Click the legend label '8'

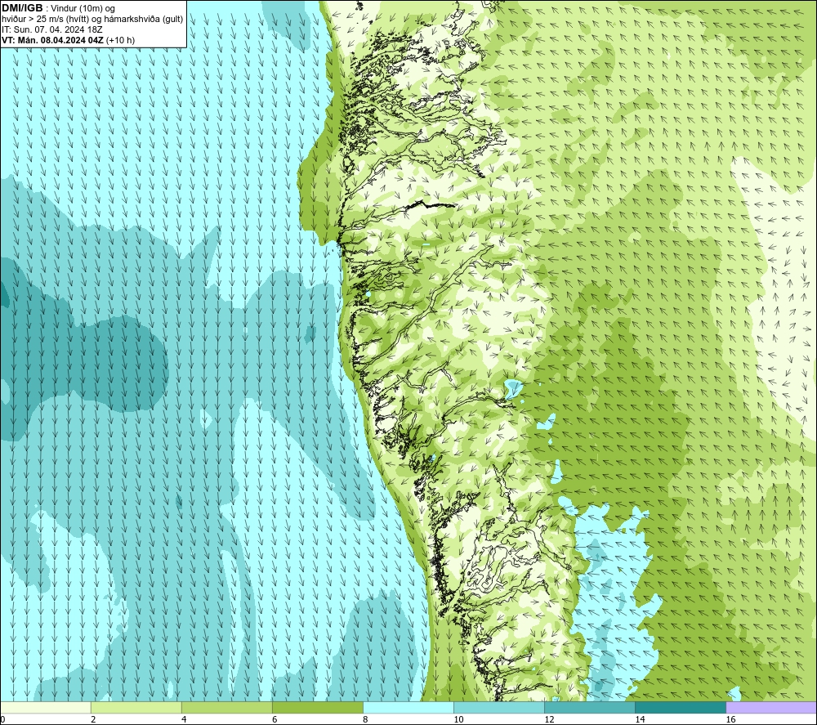(x=365, y=720)
